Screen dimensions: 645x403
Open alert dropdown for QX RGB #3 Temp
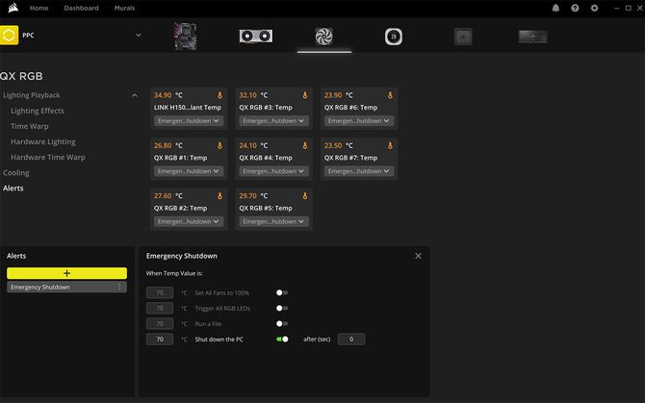click(274, 121)
